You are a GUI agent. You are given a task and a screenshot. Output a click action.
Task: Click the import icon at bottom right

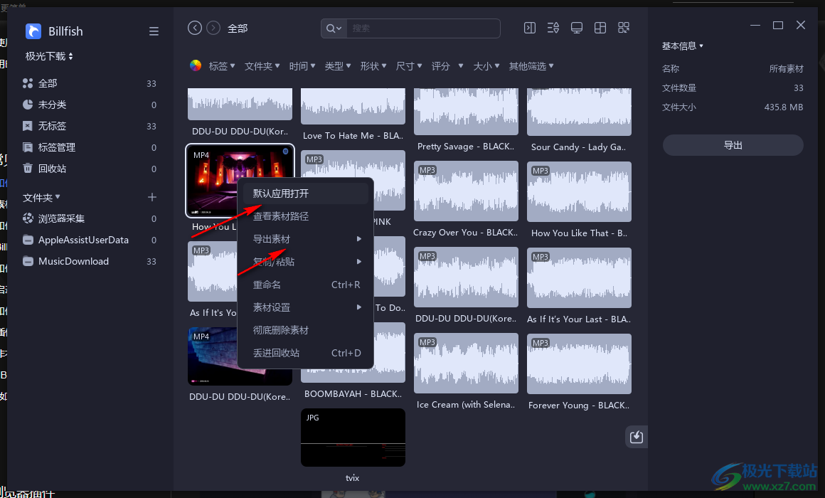636,436
